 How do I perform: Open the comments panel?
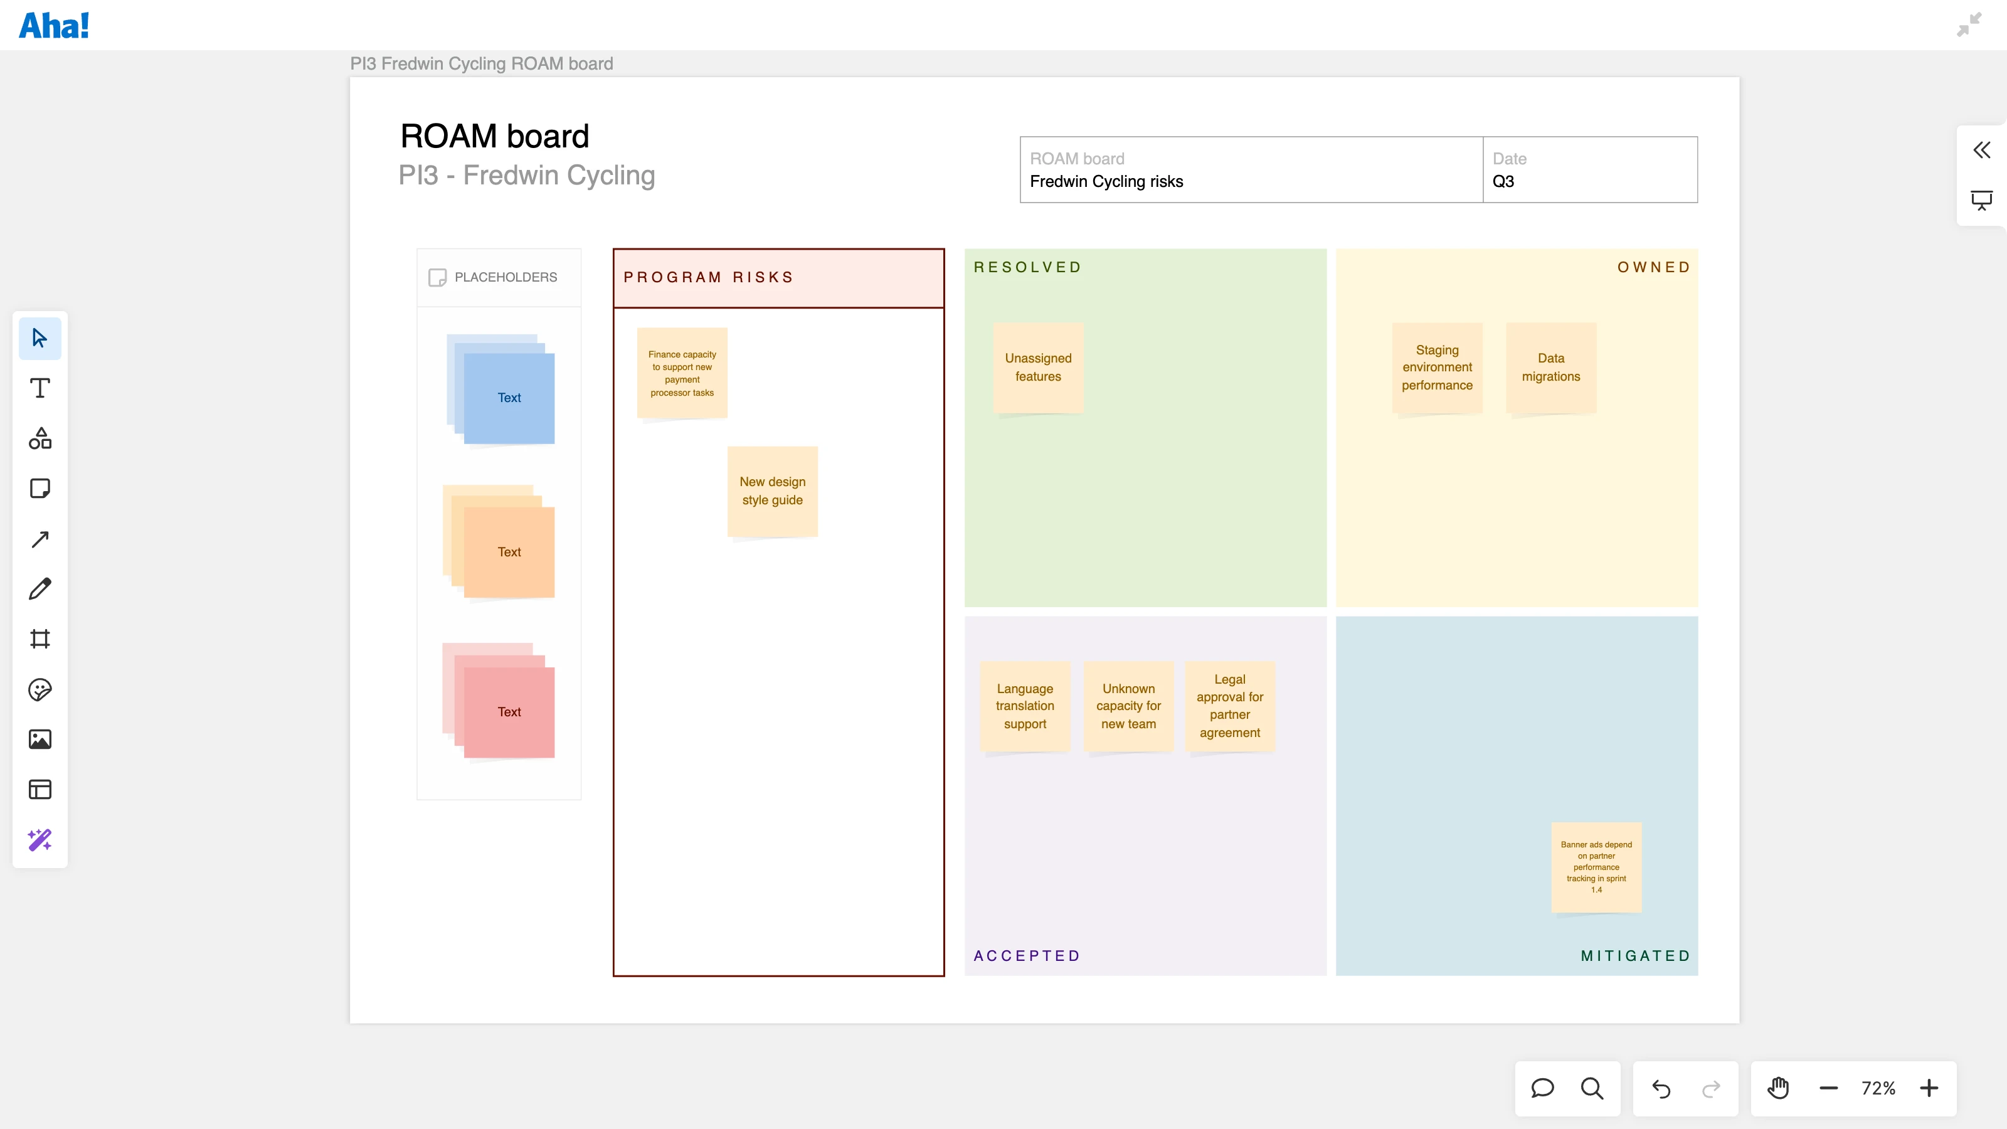pyautogui.click(x=1542, y=1088)
